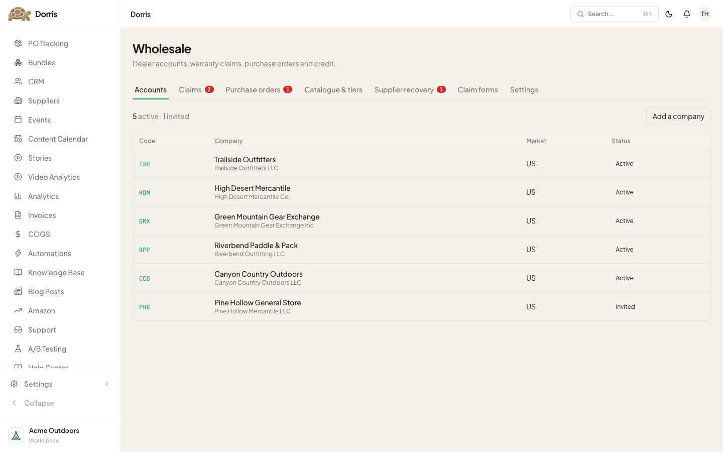723x452 pixels.
Task: Select the Automations lightning icon
Action: (x=18, y=254)
